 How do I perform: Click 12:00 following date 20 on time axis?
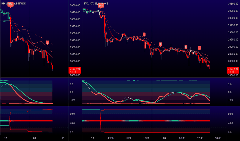200,138
